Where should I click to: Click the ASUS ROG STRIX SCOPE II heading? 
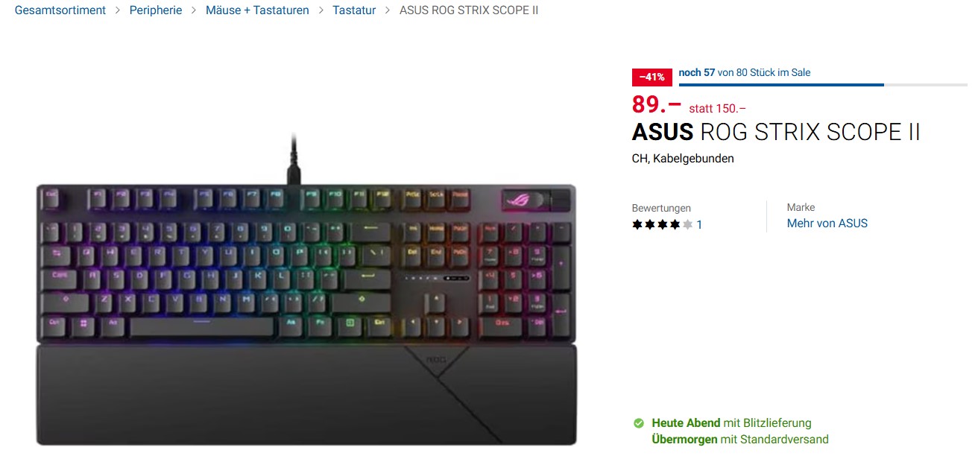pos(776,132)
